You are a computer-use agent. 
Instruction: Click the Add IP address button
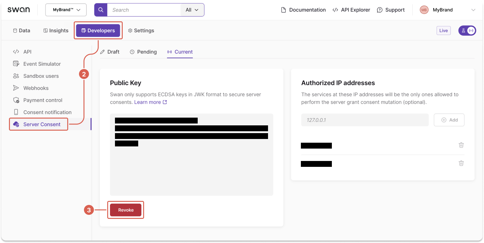(x=449, y=120)
